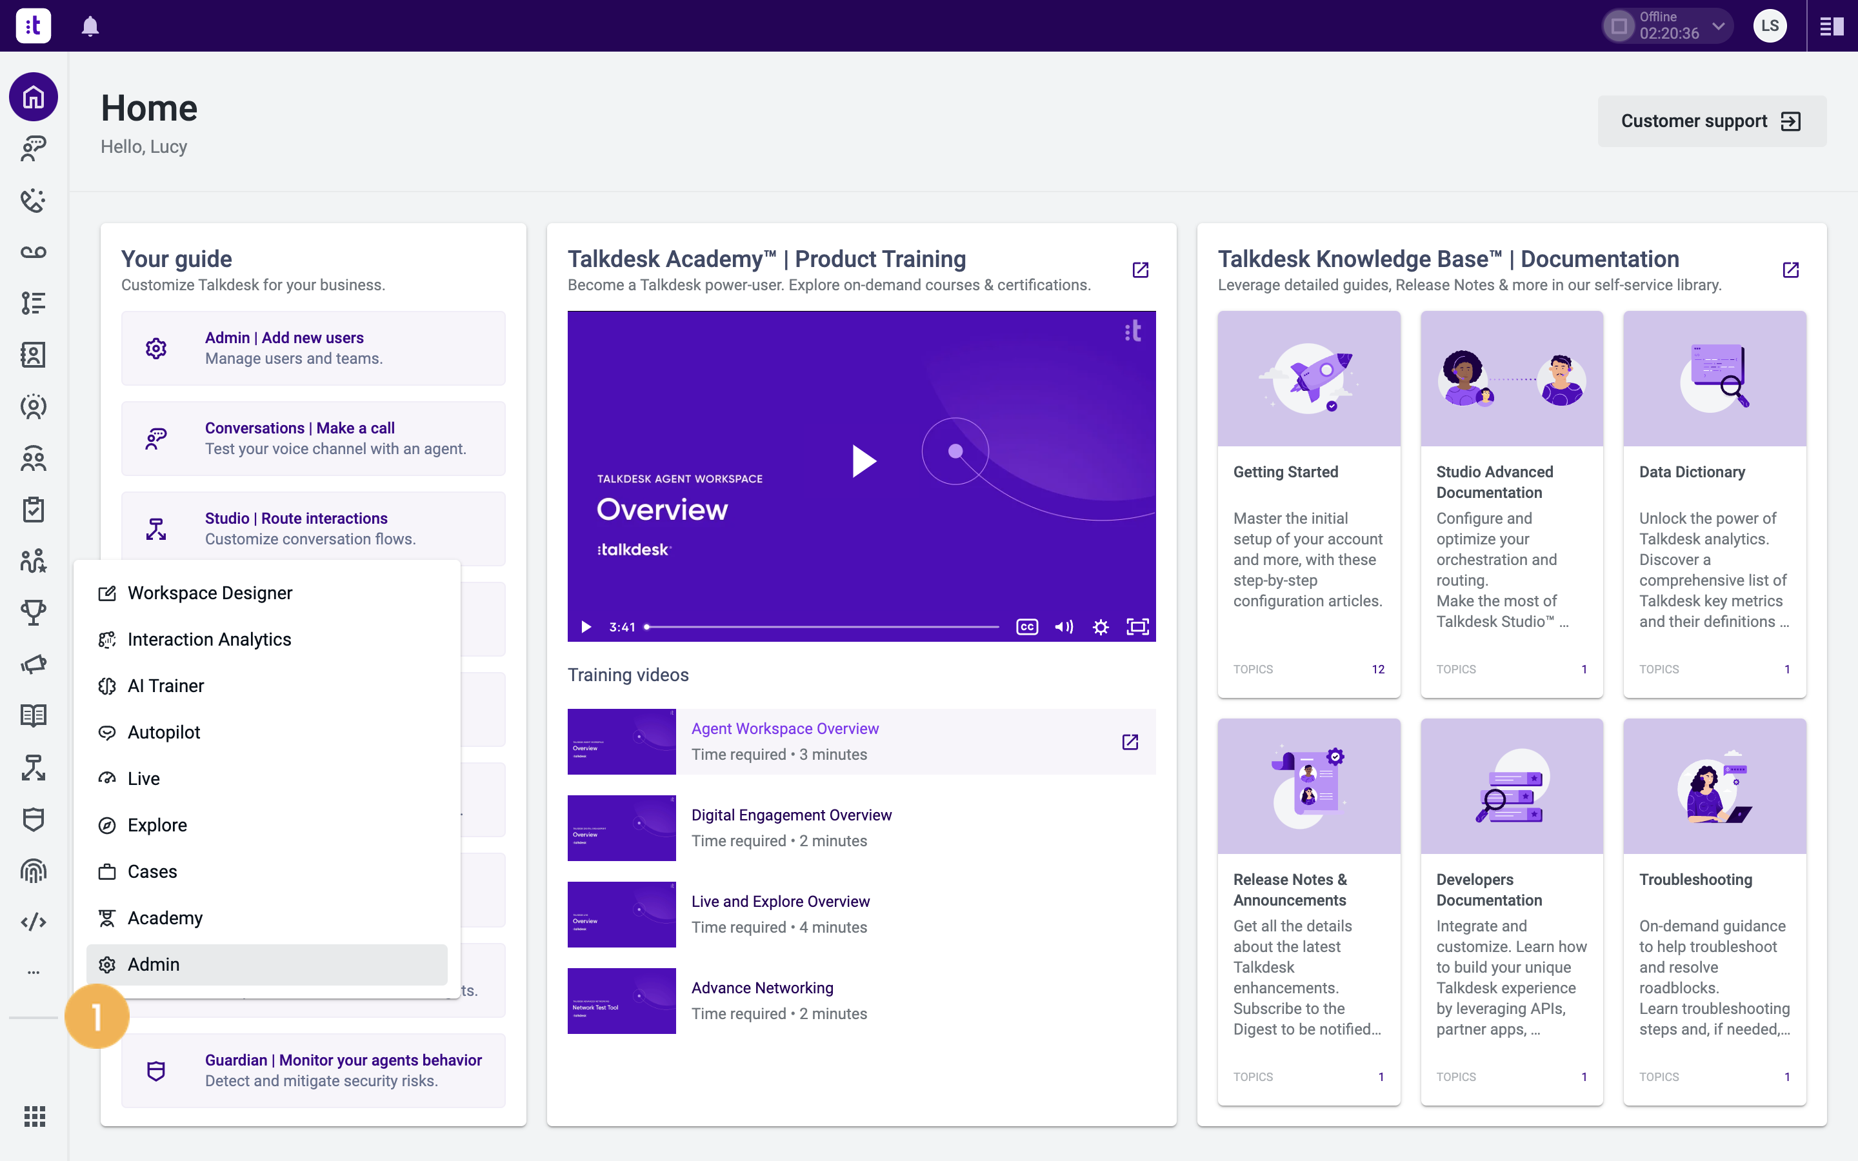Viewport: 1858px width, 1161px height.
Task: Select Live from the menu
Action: [266, 779]
